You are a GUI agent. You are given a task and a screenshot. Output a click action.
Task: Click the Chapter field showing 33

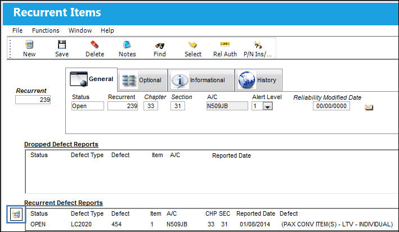pyautogui.click(x=151, y=106)
